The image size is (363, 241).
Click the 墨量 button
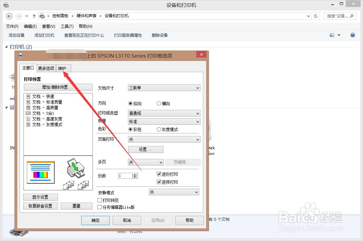[x=76, y=206]
